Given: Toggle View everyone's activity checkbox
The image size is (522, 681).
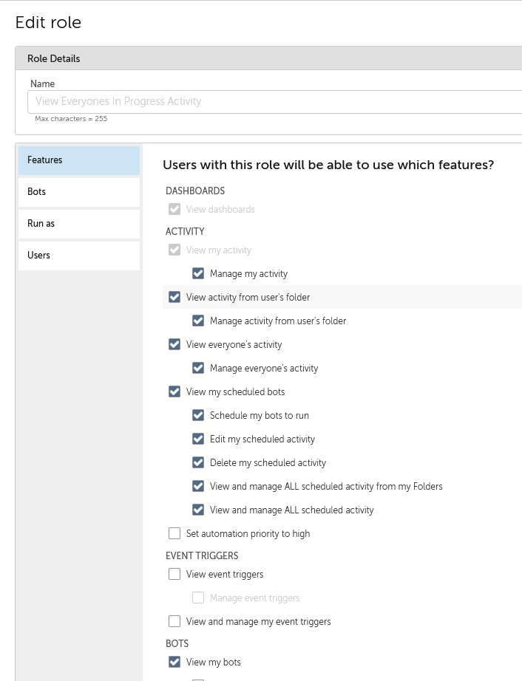Looking at the screenshot, I should (x=174, y=344).
